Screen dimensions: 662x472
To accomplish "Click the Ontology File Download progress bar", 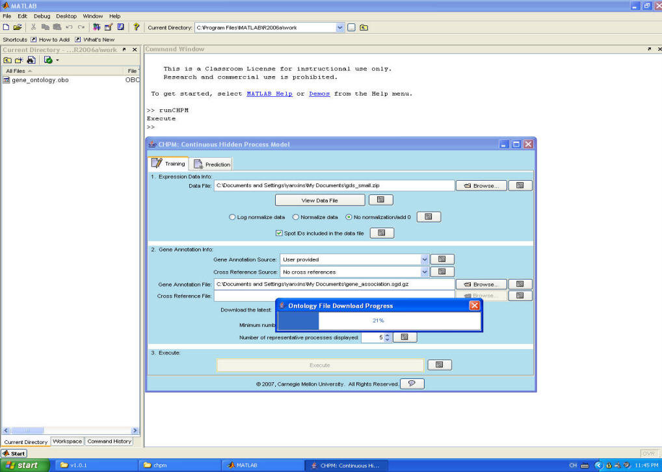I will pyautogui.click(x=378, y=321).
